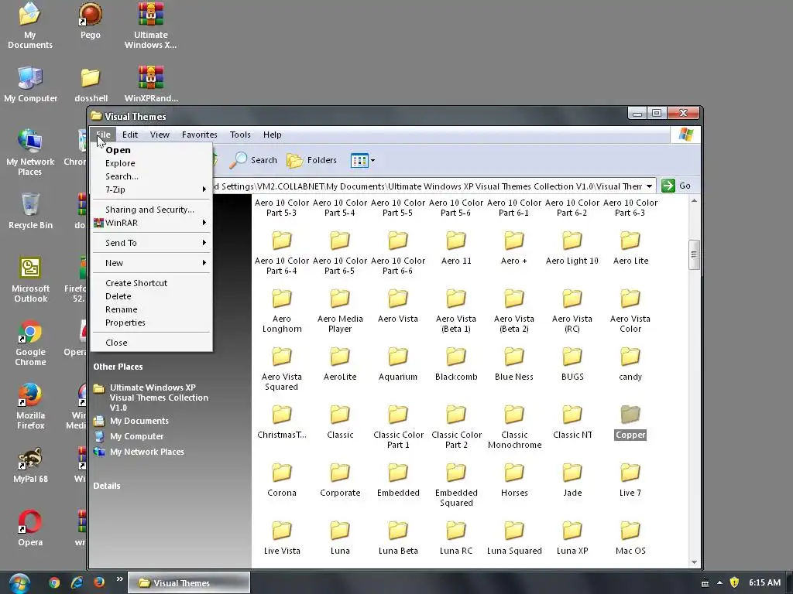The height and width of the screenshot is (594, 793).
Task: Click the Details section header
Action: point(107,486)
